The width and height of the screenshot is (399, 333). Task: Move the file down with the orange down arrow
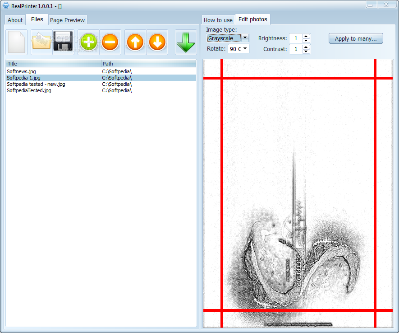(x=157, y=42)
